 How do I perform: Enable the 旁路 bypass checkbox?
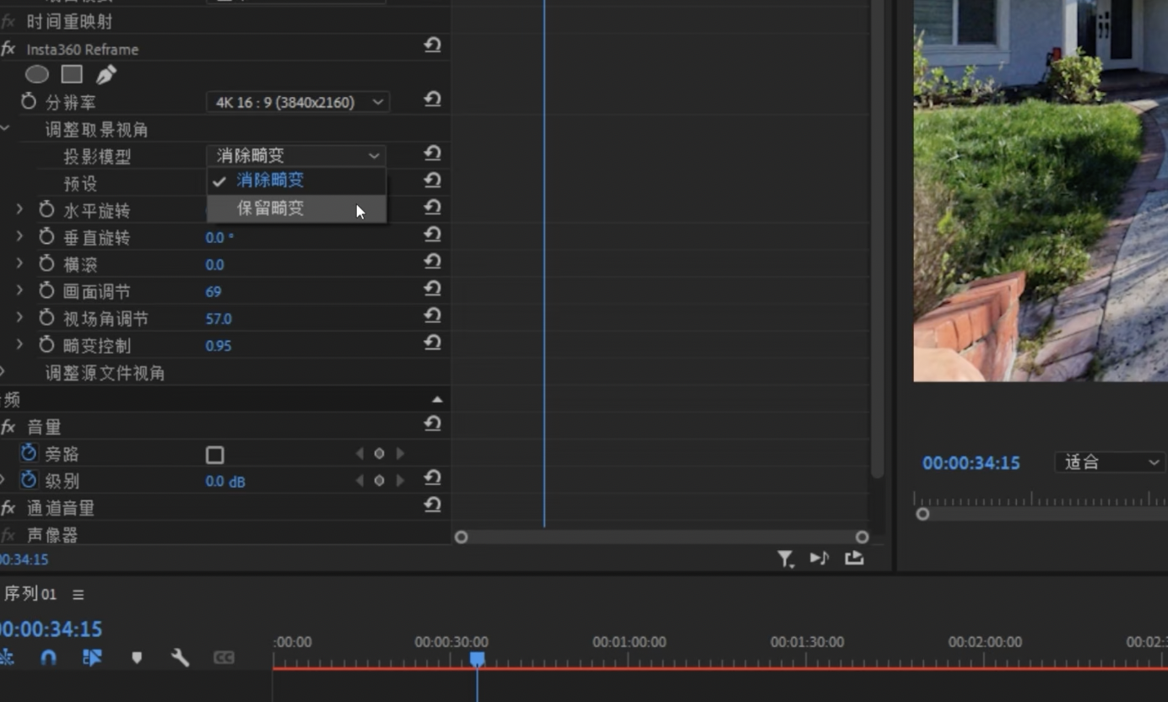click(x=215, y=455)
